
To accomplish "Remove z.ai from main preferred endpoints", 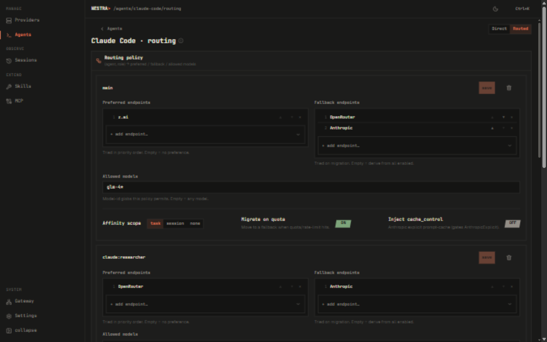I will (300, 117).
